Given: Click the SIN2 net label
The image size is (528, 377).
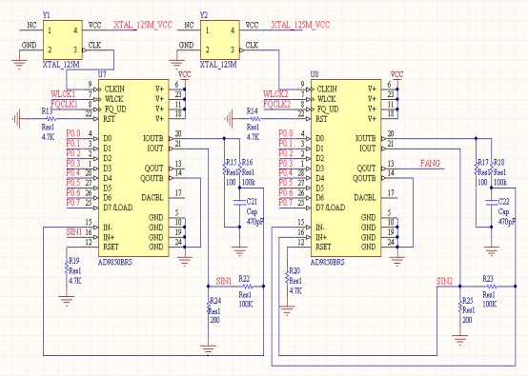Looking at the screenshot, I should [444, 281].
